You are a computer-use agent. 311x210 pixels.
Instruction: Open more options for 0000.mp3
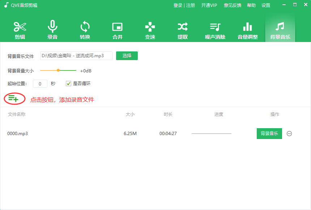pyautogui.click(x=289, y=134)
